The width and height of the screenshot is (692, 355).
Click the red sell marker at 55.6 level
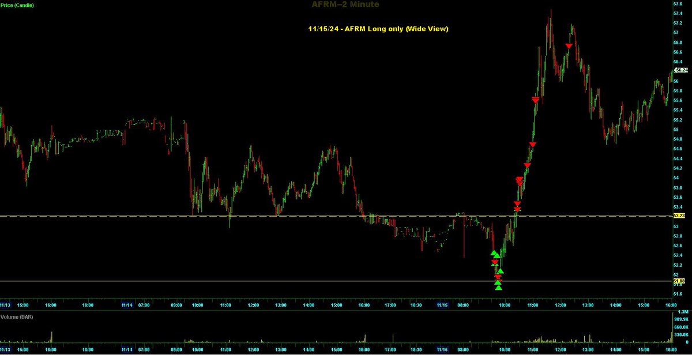point(536,100)
